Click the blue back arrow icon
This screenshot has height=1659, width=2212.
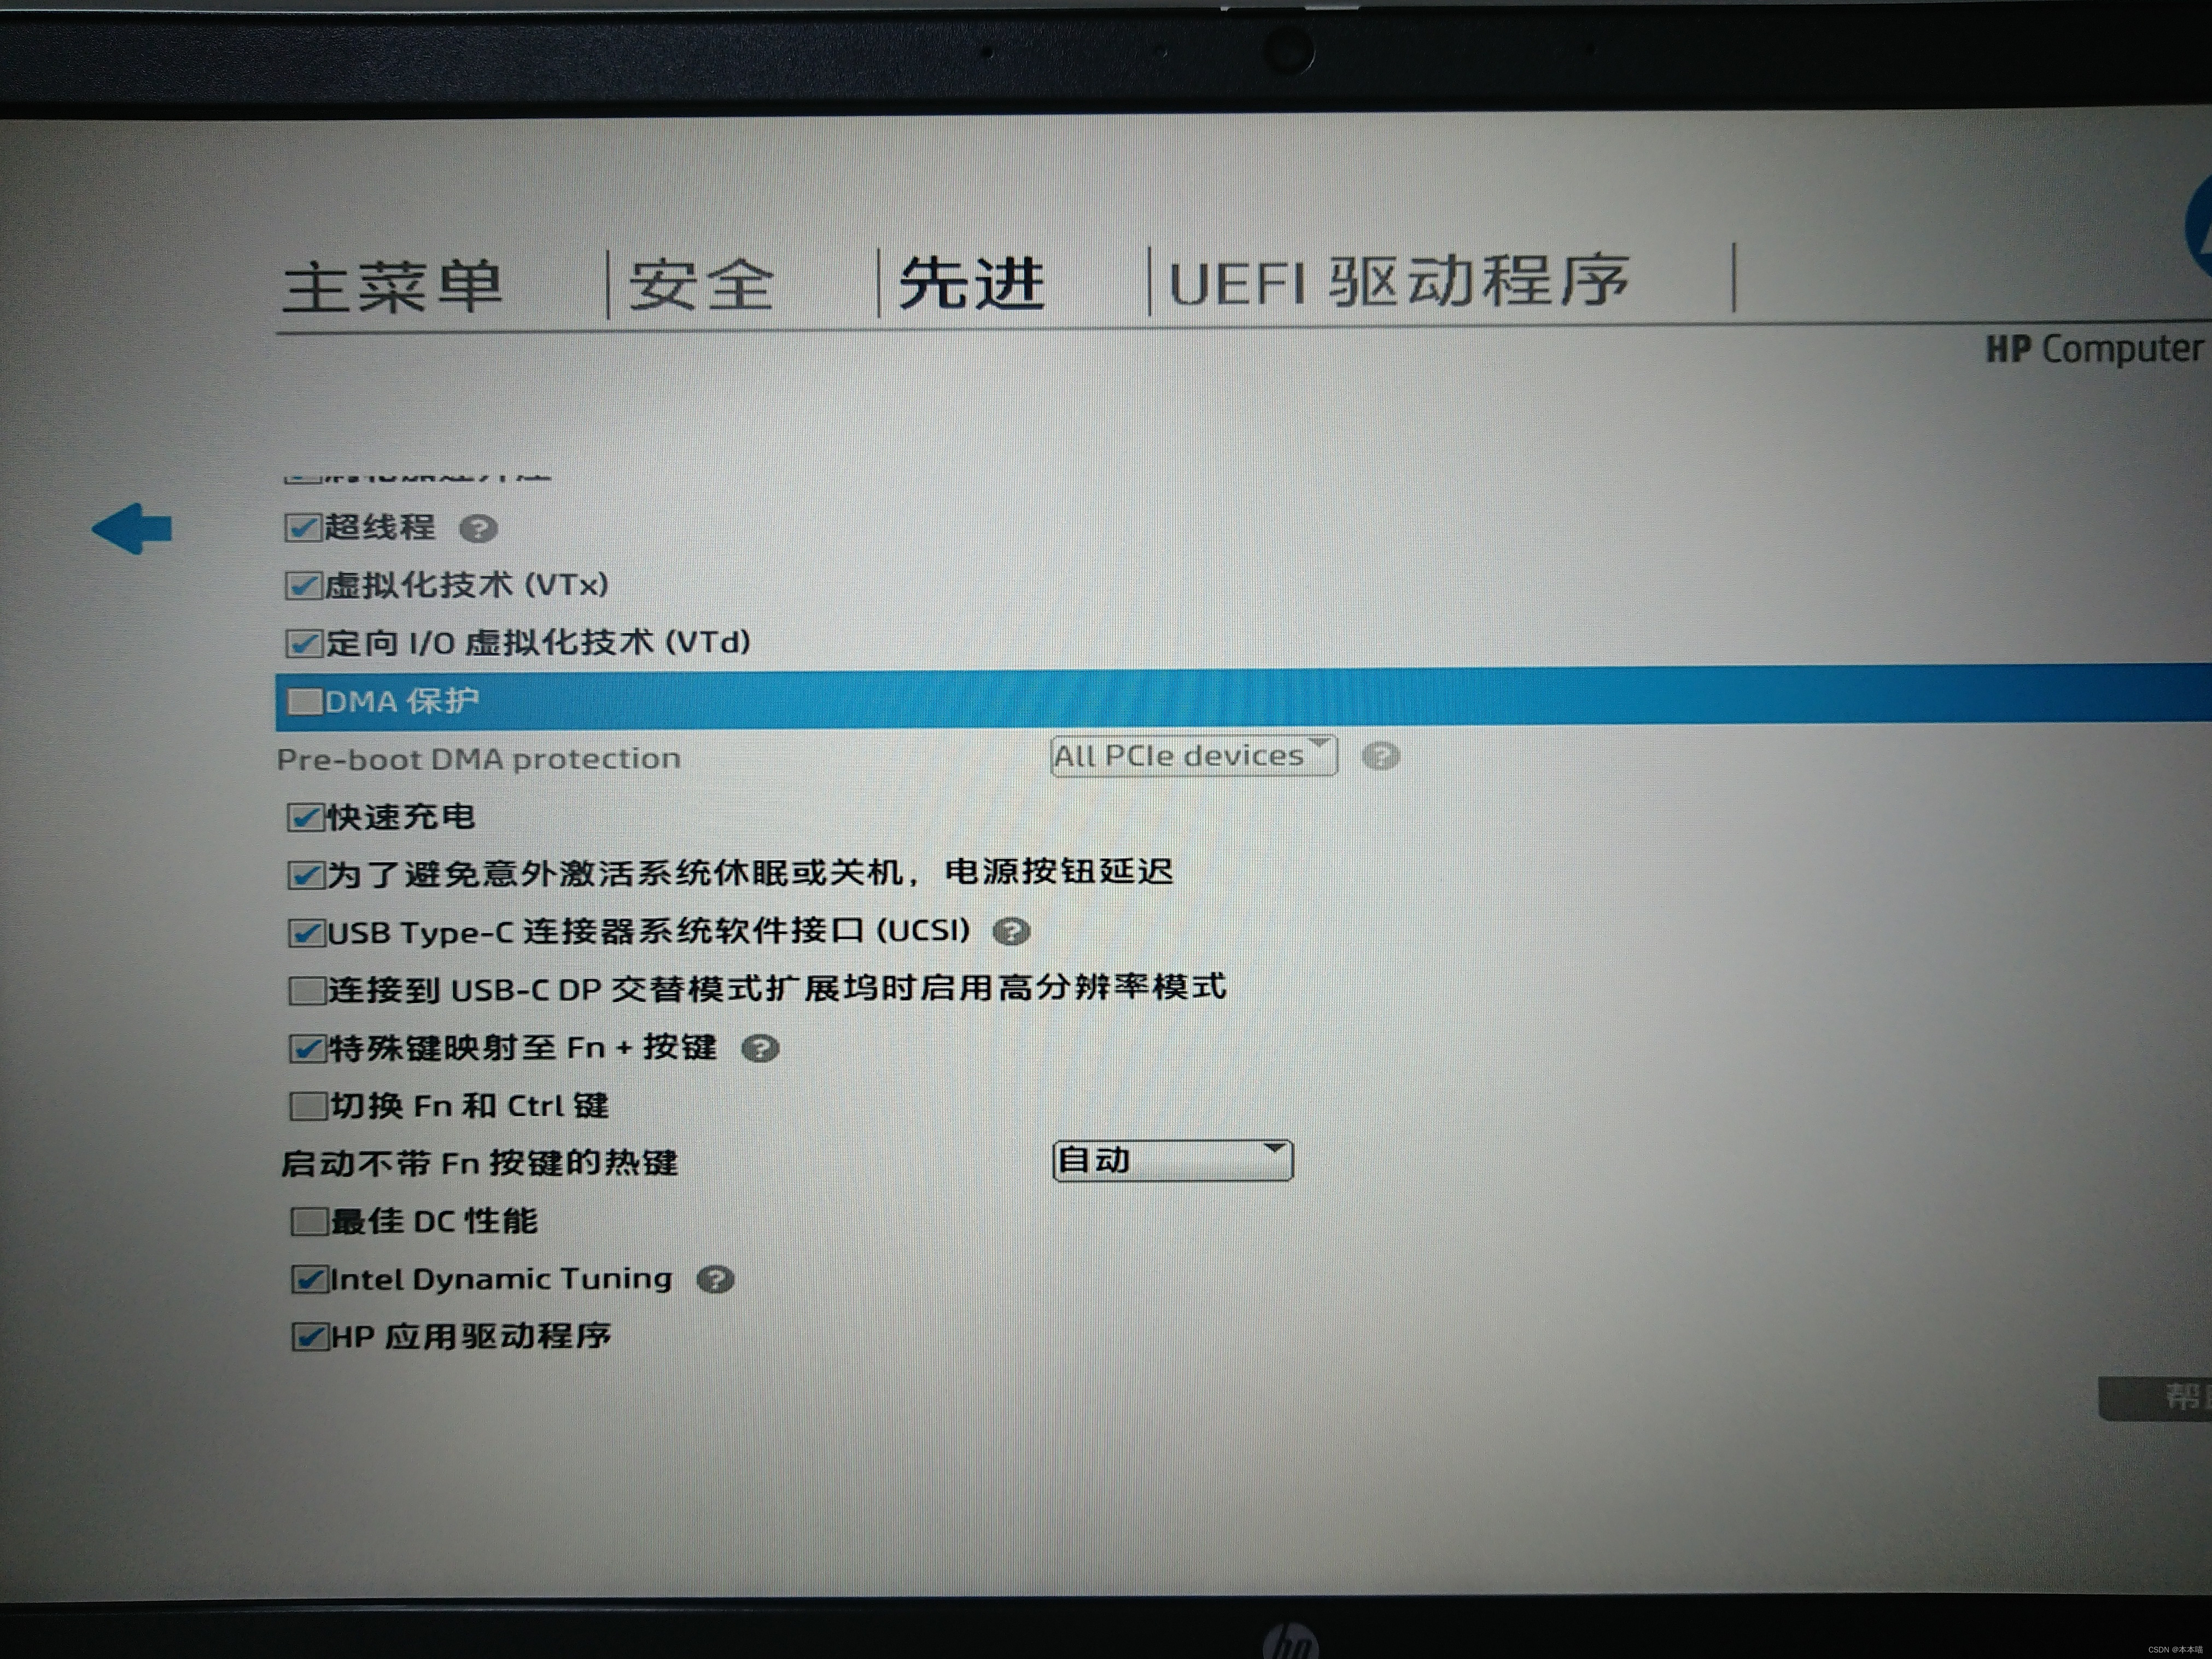coord(132,528)
